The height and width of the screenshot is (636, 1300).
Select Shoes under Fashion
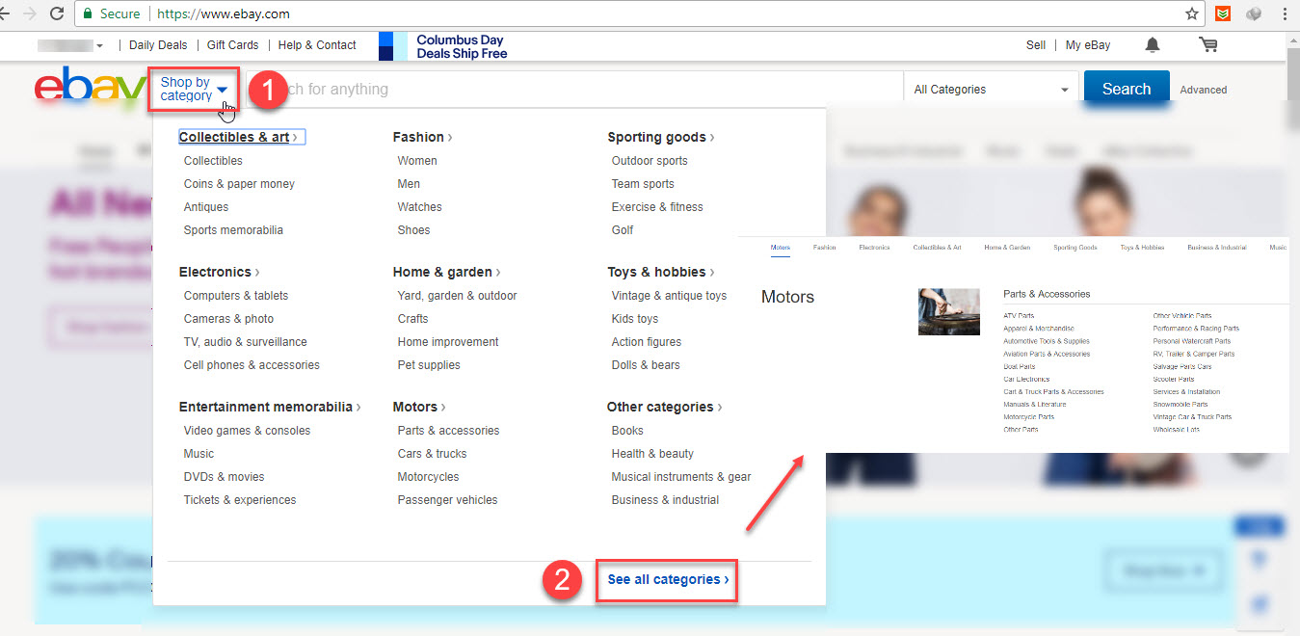coord(413,230)
